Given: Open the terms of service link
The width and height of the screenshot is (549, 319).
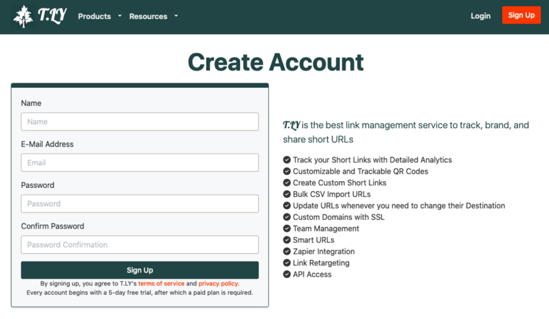Looking at the screenshot, I should [x=161, y=283].
